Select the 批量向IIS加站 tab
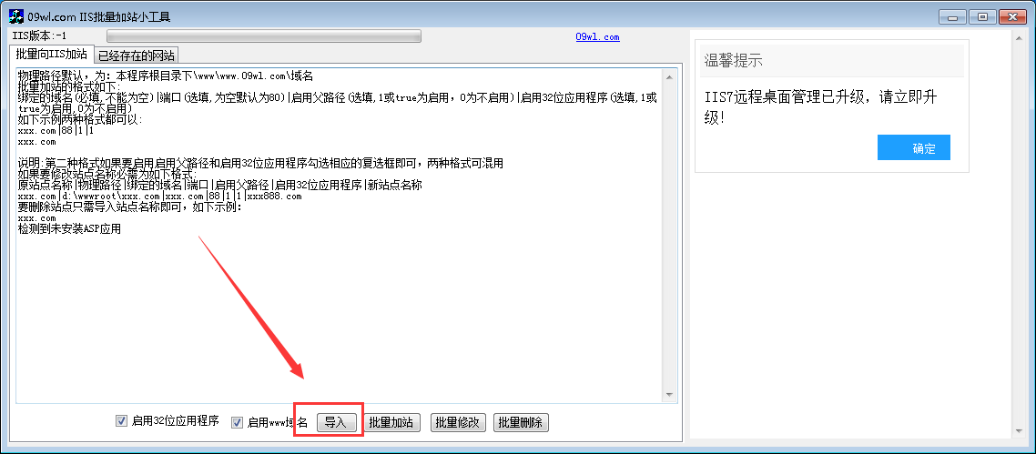The height and width of the screenshot is (454, 1036). (52, 54)
